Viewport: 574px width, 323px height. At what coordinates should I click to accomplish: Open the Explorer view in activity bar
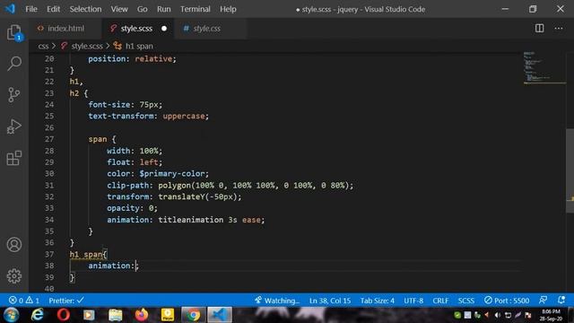[14, 32]
